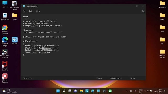The width and height of the screenshot is (168, 94).
Task: Click the empty editor area below the script
Action: pos(83,66)
